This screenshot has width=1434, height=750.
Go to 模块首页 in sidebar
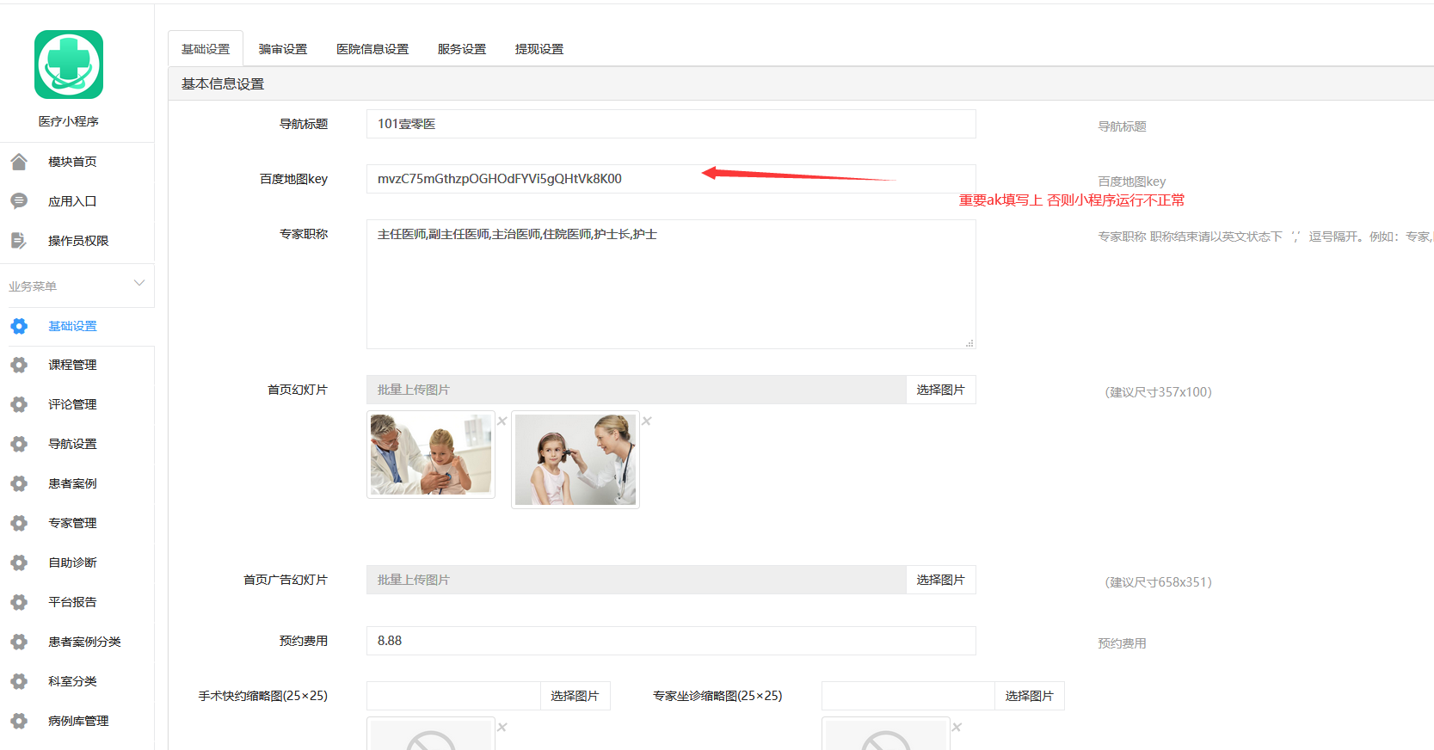[72, 162]
